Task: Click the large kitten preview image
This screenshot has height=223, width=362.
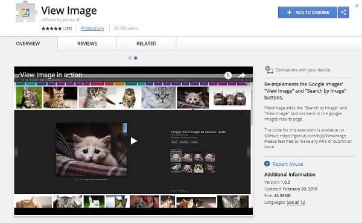Action: tap(92, 149)
